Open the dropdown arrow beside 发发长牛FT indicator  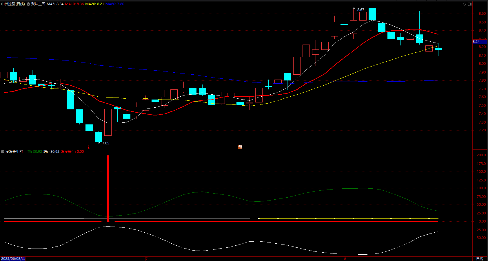(x=3, y=152)
